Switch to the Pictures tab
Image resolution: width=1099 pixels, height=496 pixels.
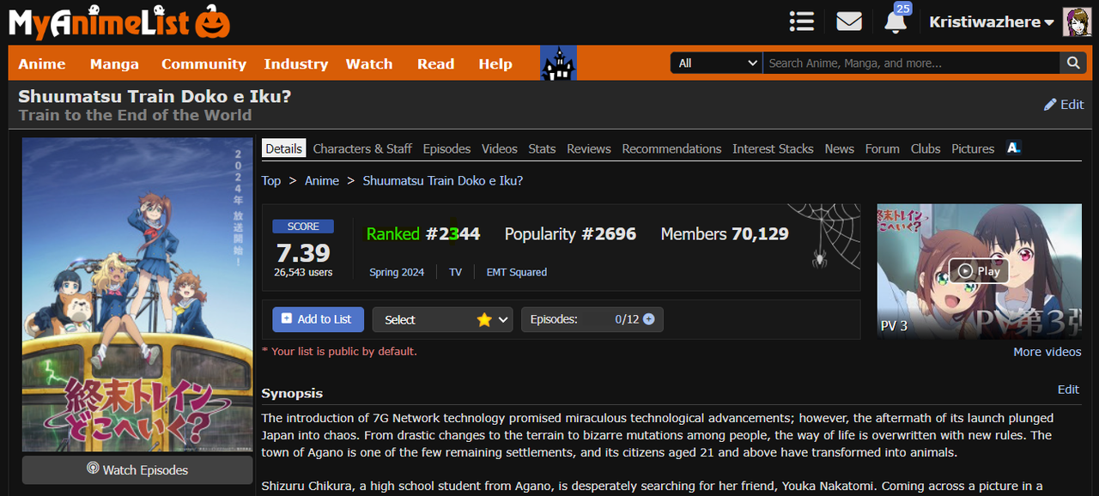[x=973, y=148]
